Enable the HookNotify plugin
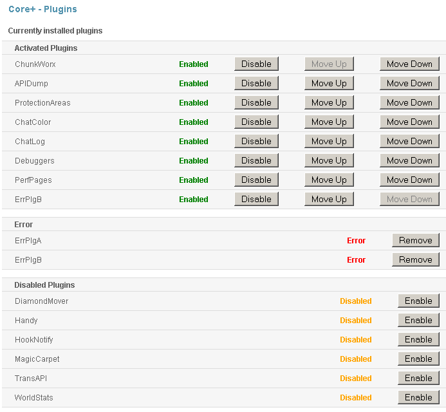 coord(418,339)
